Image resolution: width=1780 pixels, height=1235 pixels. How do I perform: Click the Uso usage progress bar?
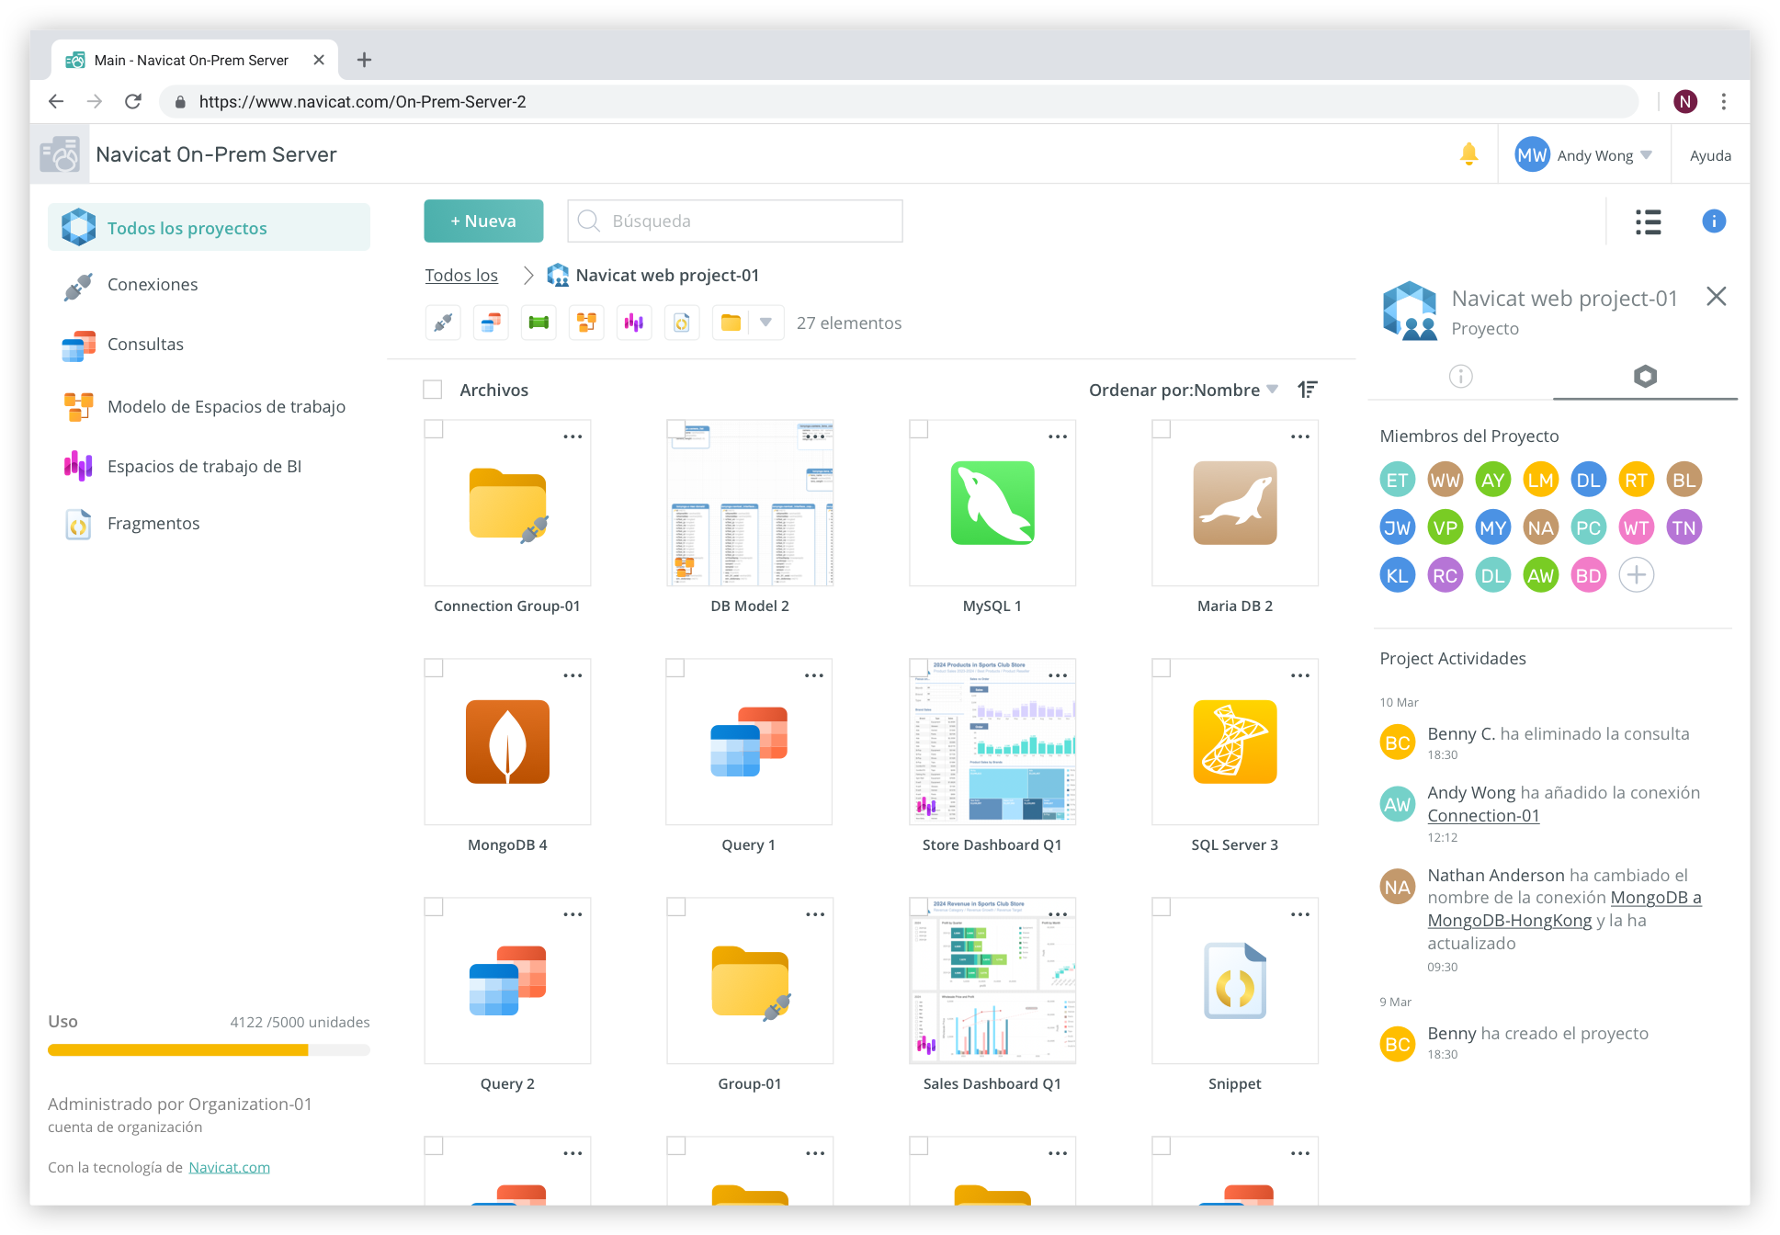pyautogui.click(x=209, y=1049)
